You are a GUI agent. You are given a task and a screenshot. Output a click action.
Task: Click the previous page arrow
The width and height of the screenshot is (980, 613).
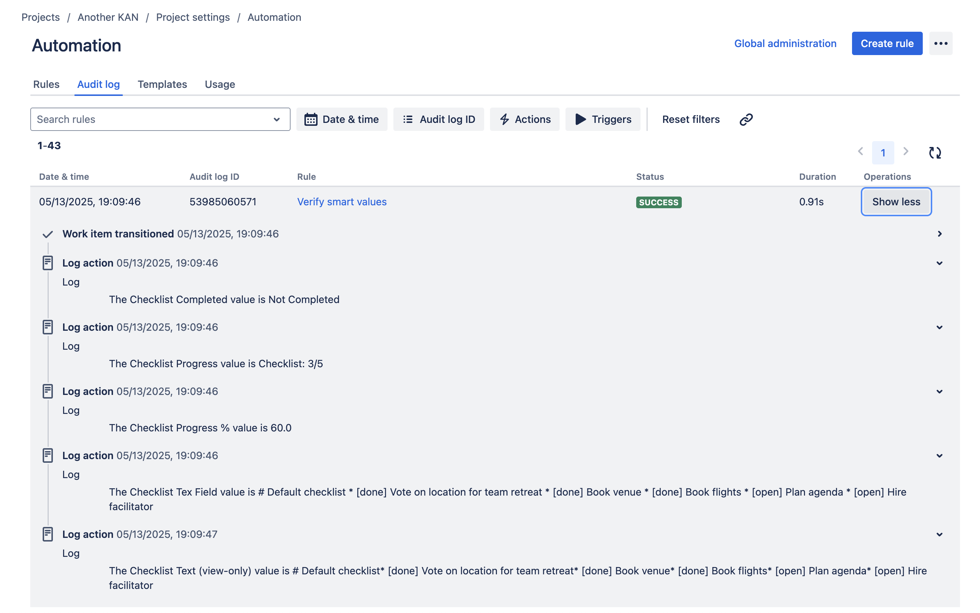click(860, 152)
